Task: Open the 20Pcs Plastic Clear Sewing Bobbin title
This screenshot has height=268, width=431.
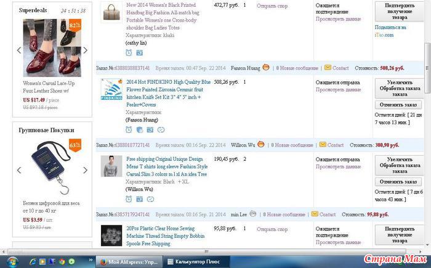Action: click(x=165, y=236)
